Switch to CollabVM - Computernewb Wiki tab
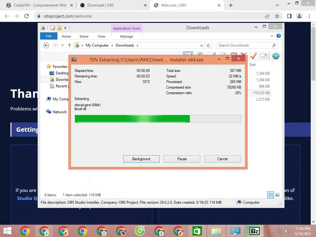The height and width of the screenshot is (237, 316). [40, 5]
